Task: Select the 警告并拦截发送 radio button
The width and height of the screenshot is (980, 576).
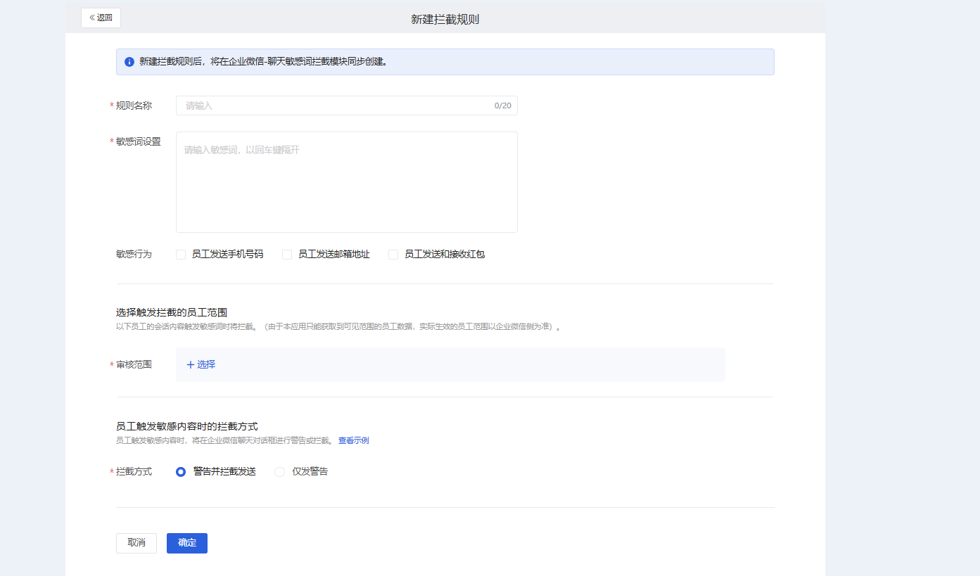Action: tap(181, 472)
